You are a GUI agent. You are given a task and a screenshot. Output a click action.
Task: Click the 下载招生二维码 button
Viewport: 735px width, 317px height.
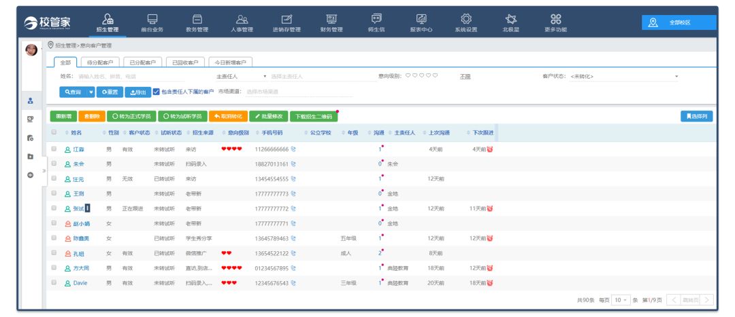point(313,116)
